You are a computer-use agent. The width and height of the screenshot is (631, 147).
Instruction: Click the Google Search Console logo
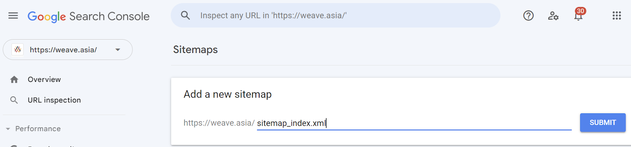point(88,16)
